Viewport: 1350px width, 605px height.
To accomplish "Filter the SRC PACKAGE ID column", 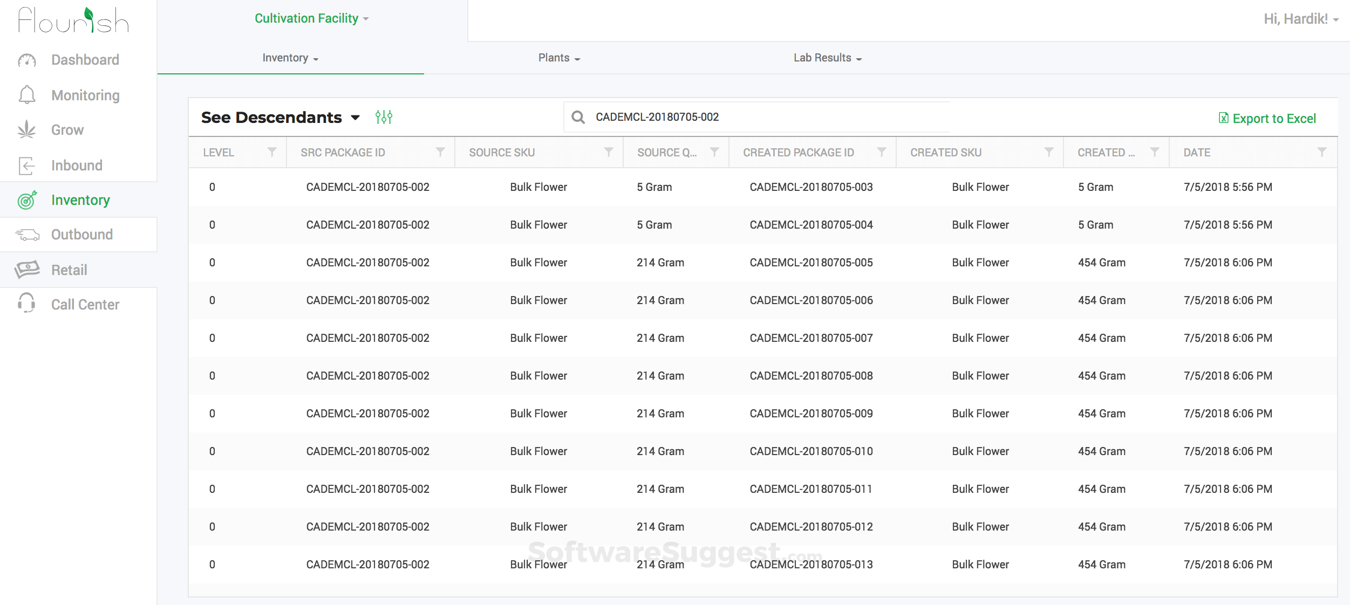I will [440, 153].
